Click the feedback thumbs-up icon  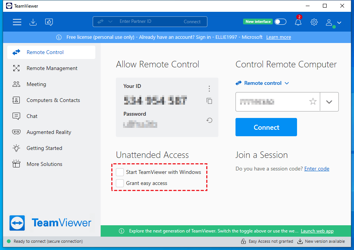pyautogui.click(x=49, y=22)
